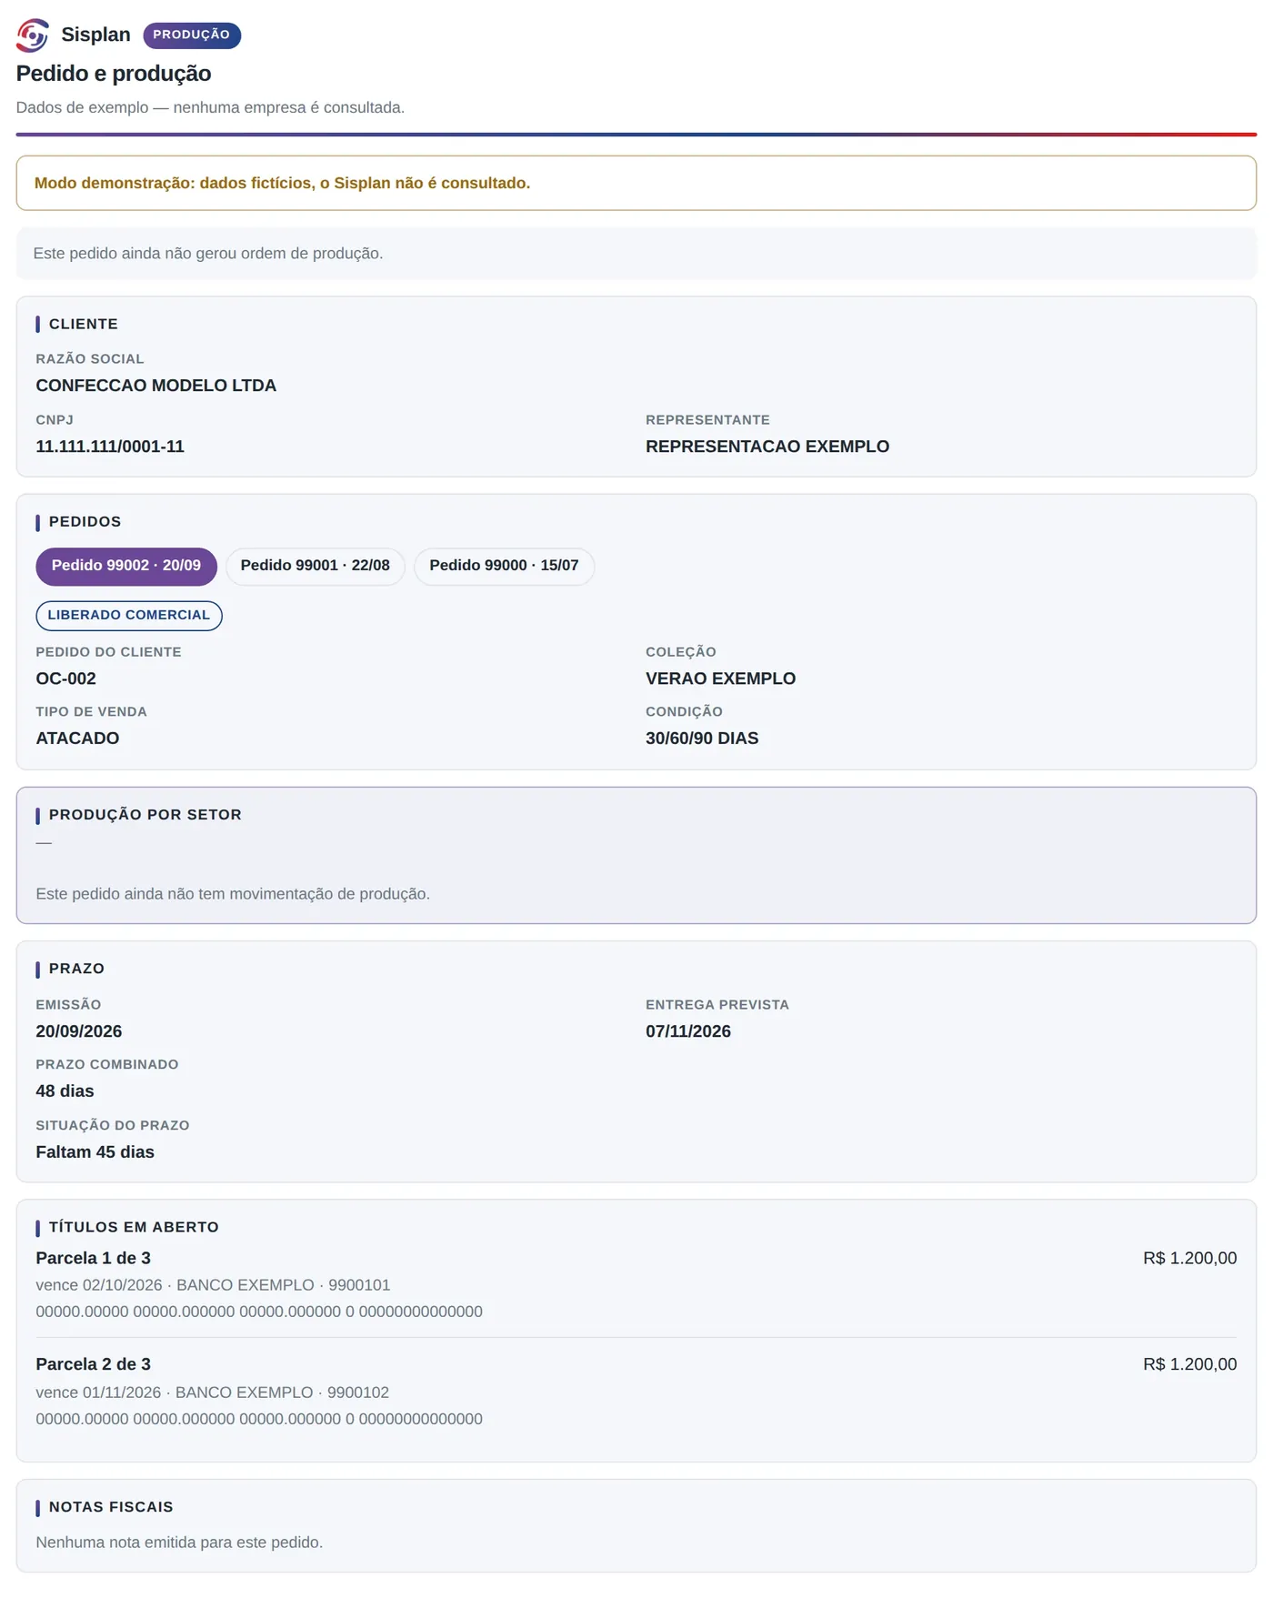The width and height of the screenshot is (1273, 1598).
Task: Click the R$ 1.200,00 amount of Parcela 1
Action: point(1189,1258)
